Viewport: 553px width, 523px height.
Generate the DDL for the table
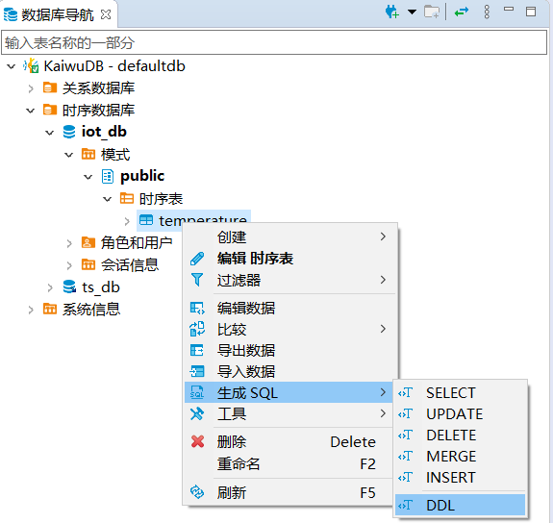(461, 505)
